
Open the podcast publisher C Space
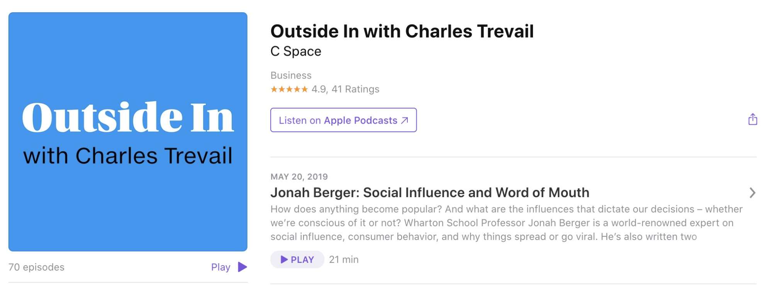pyautogui.click(x=295, y=51)
